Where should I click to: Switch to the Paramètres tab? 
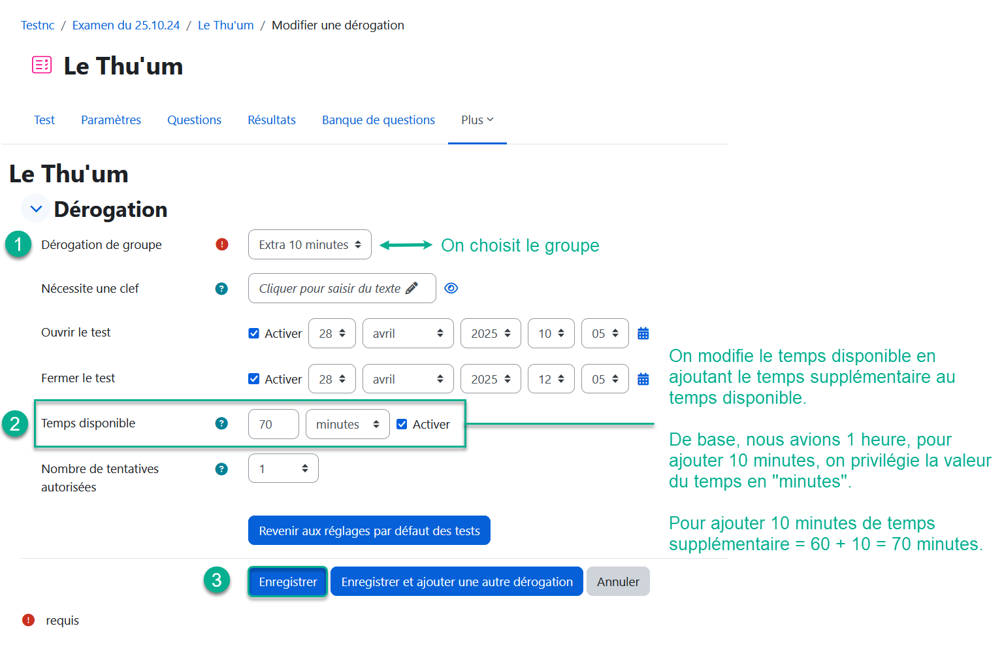[x=111, y=120]
